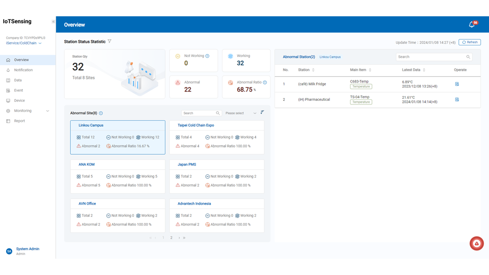The height and width of the screenshot is (275, 489).
Task: Go to page 2 of abnormal sites
Action: pos(171,238)
